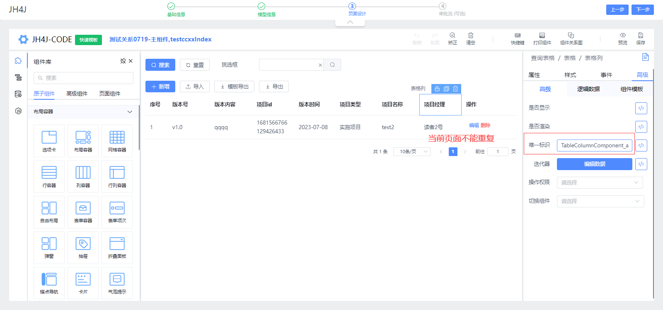The width and height of the screenshot is (663, 310).
Task: Select the row container component
Action: 49,177
